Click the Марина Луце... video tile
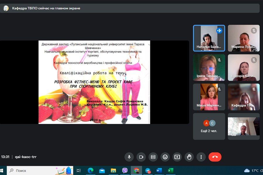Image resolution: width=263 pixels, height=175 pixels. coord(244,38)
